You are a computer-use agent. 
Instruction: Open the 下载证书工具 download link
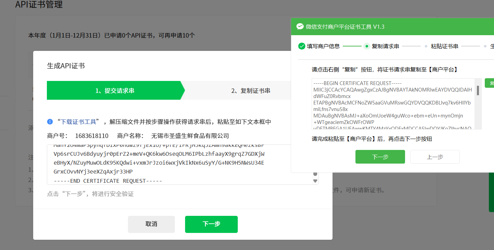78,122
